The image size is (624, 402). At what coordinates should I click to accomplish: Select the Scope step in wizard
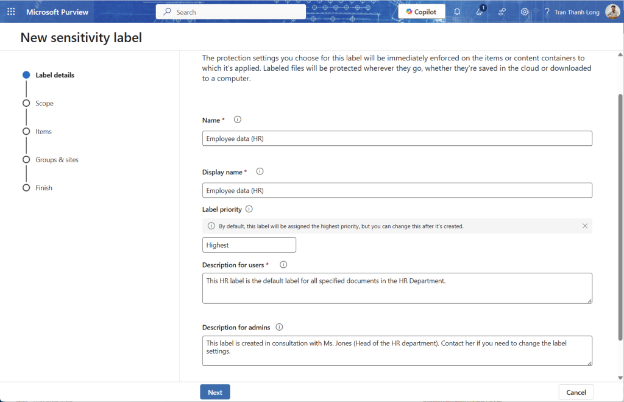44,103
